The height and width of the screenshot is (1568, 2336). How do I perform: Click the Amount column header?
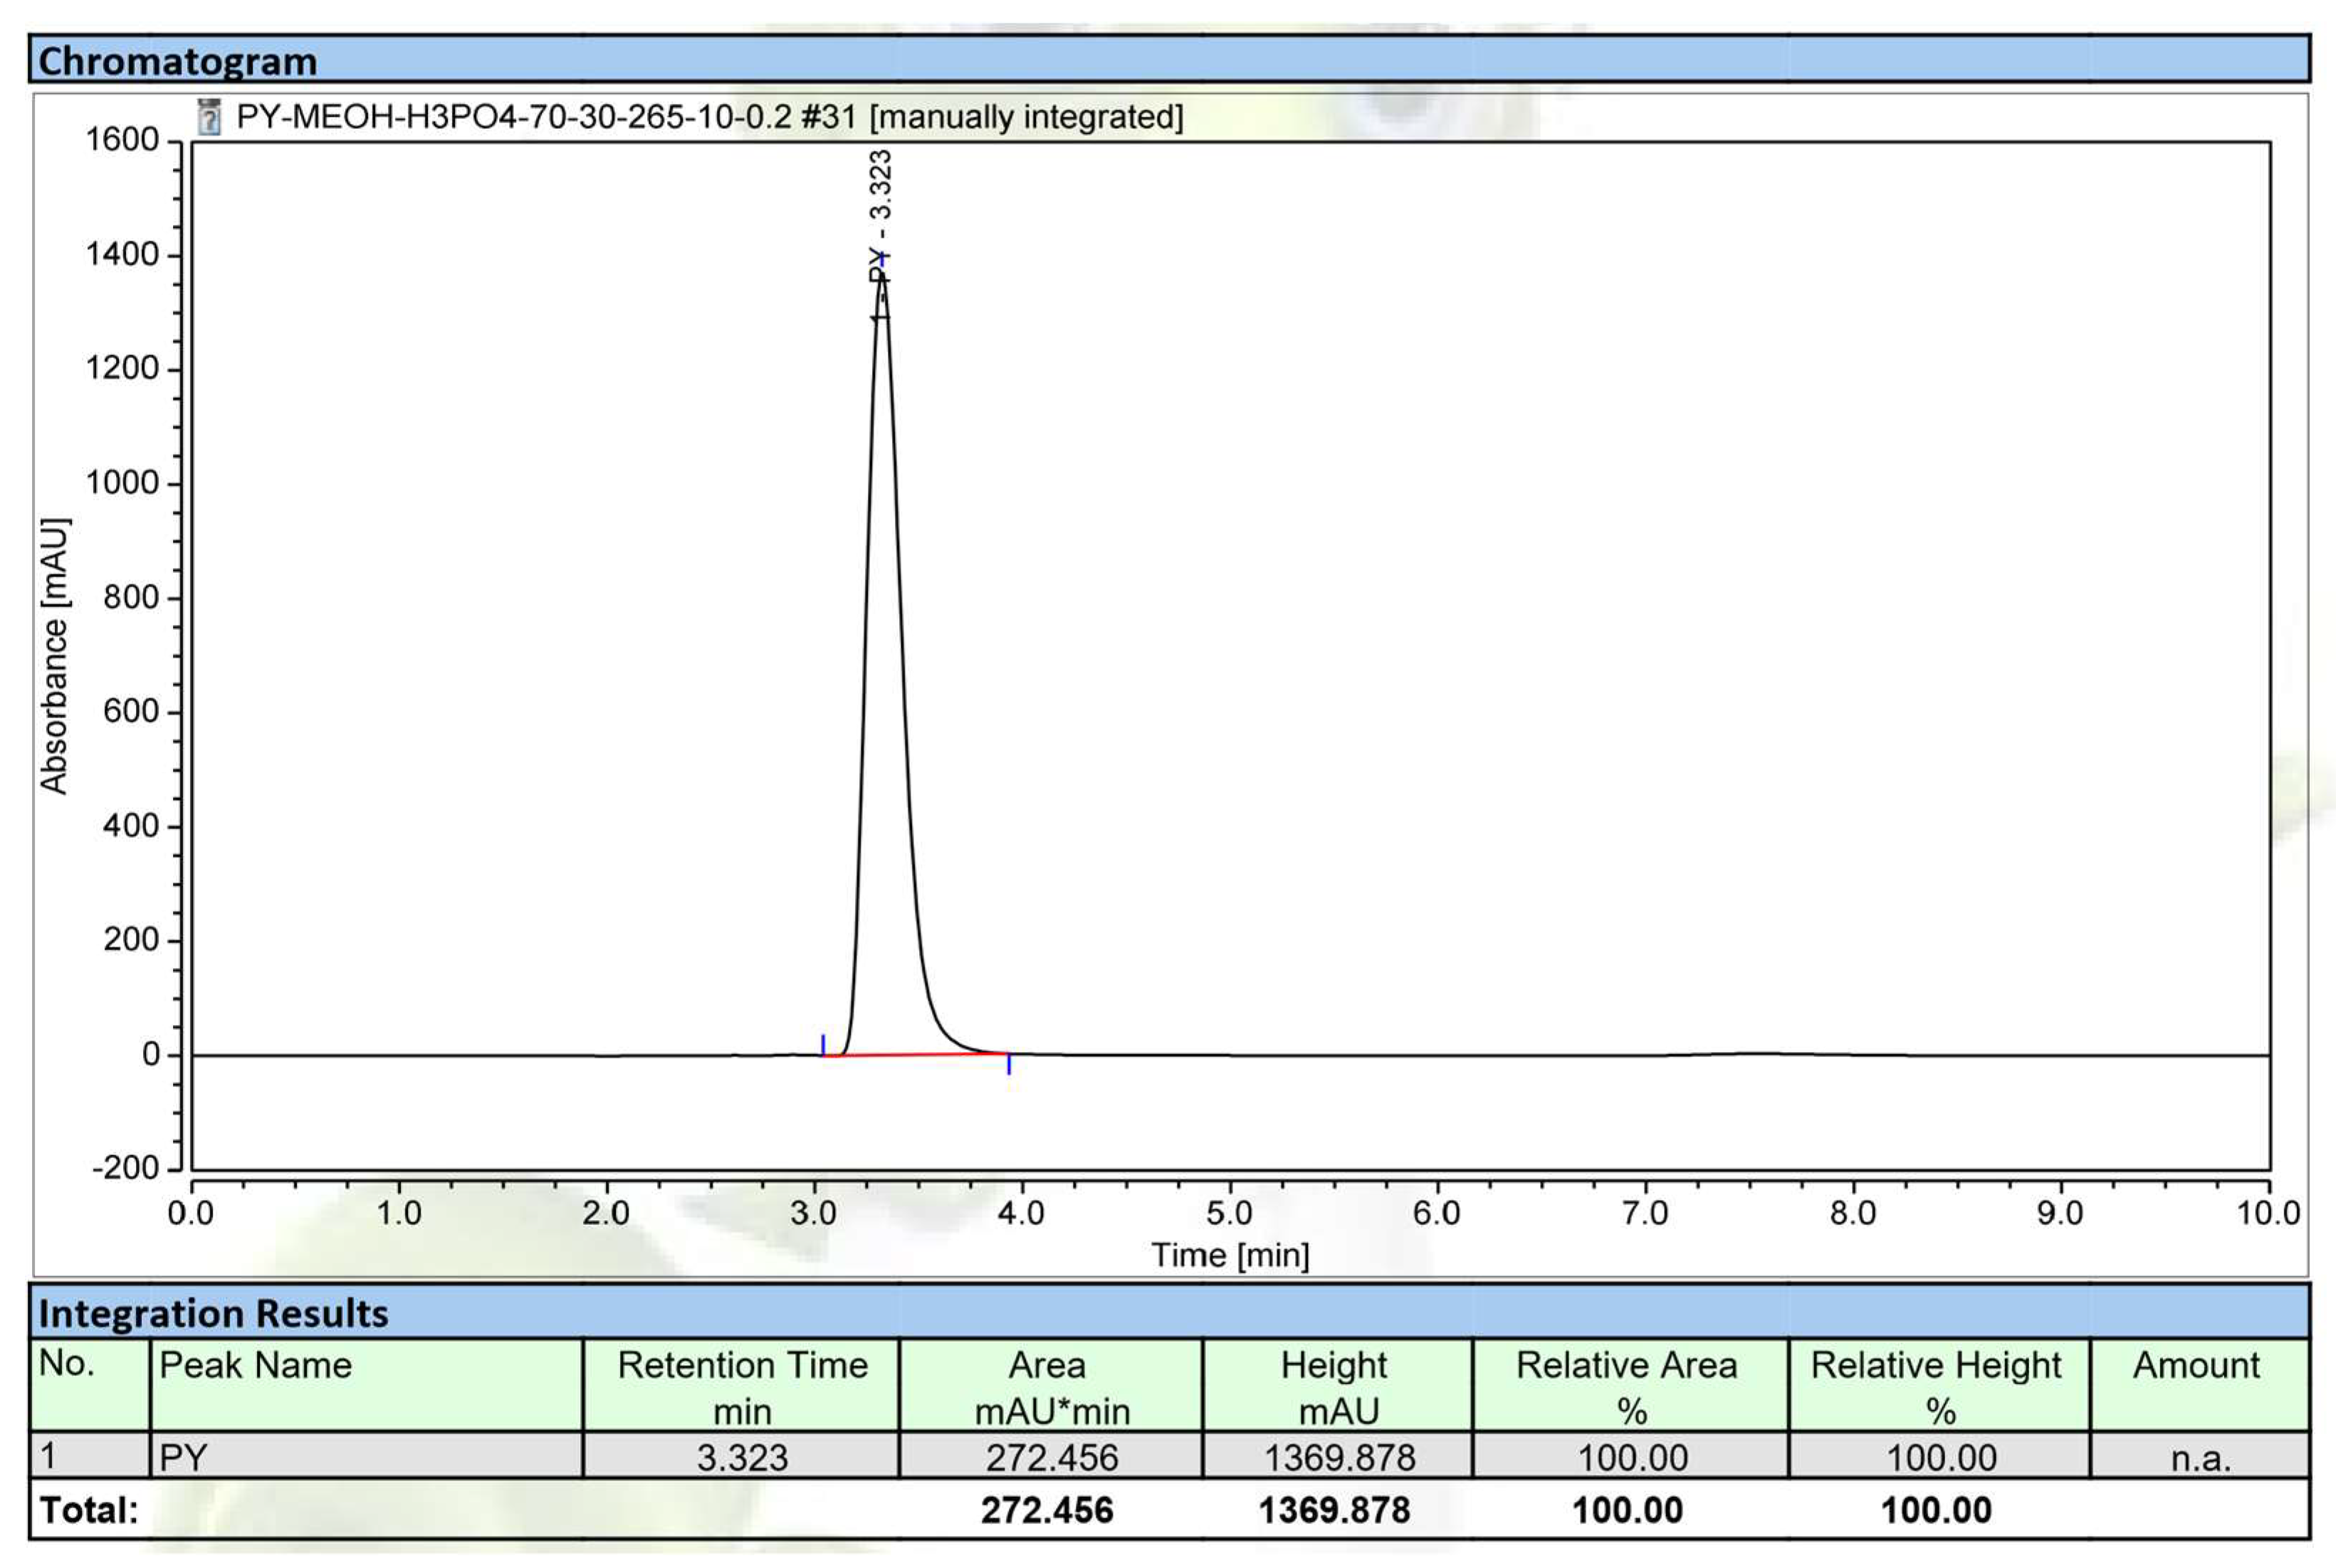point(2198,1367)
